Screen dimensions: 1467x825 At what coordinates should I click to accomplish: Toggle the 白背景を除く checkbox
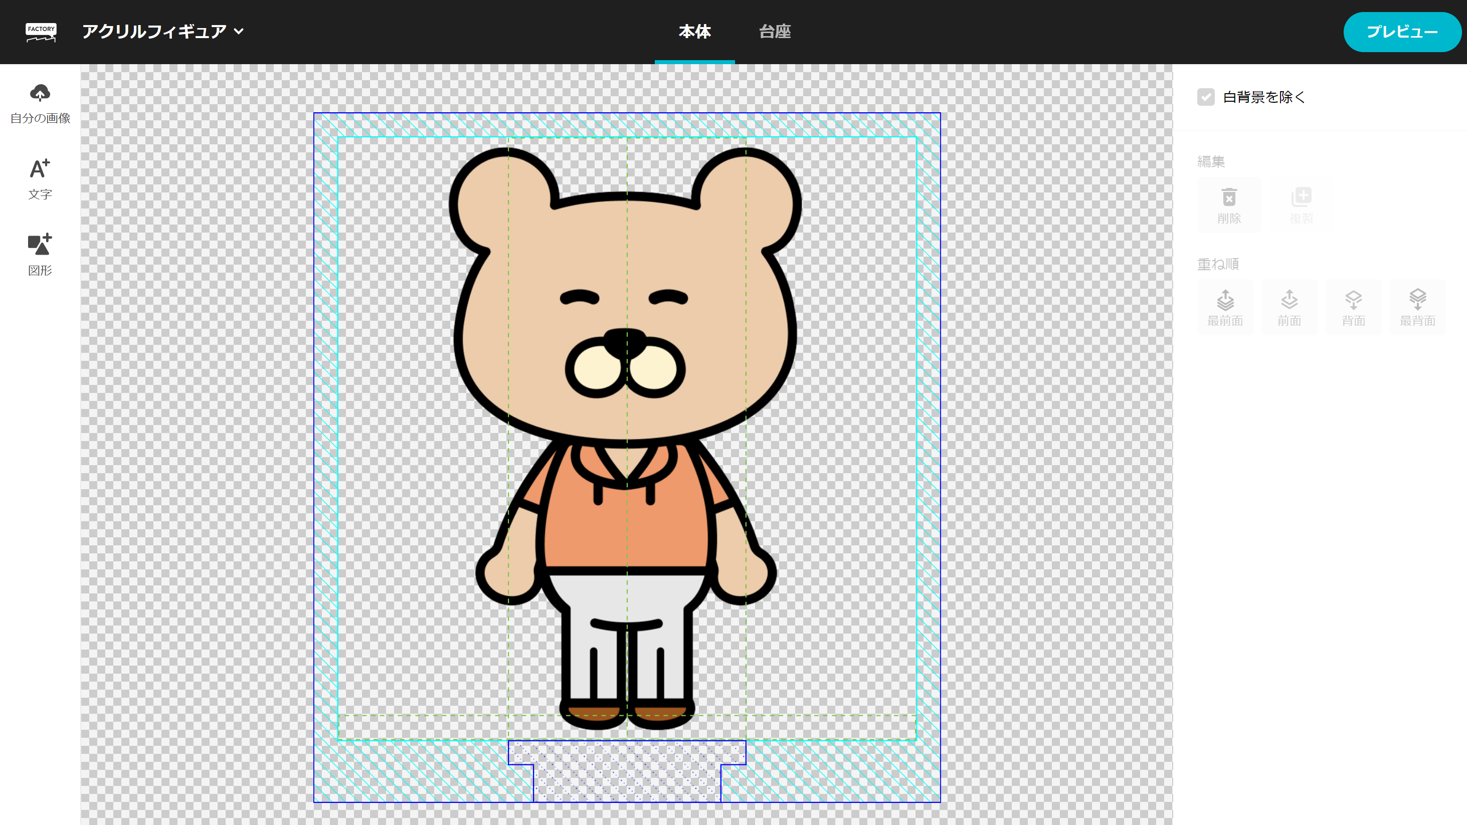(x=1206, y=97)
